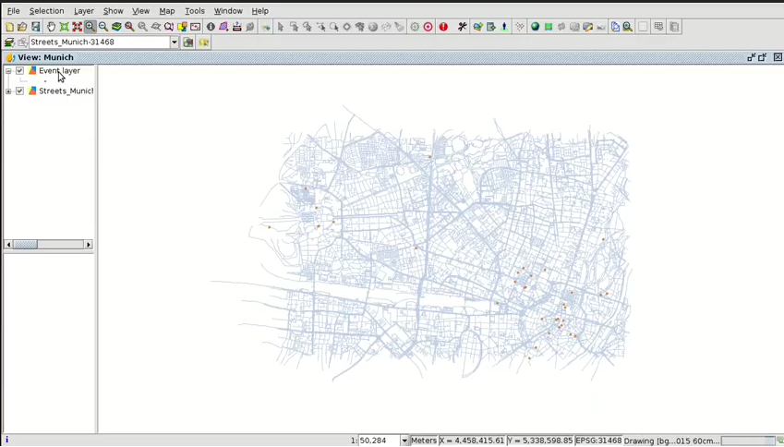Click the Save project floppy icon
Image resolution: width=784 pixels, height=447 pixels.
click(x=35, y=27)
